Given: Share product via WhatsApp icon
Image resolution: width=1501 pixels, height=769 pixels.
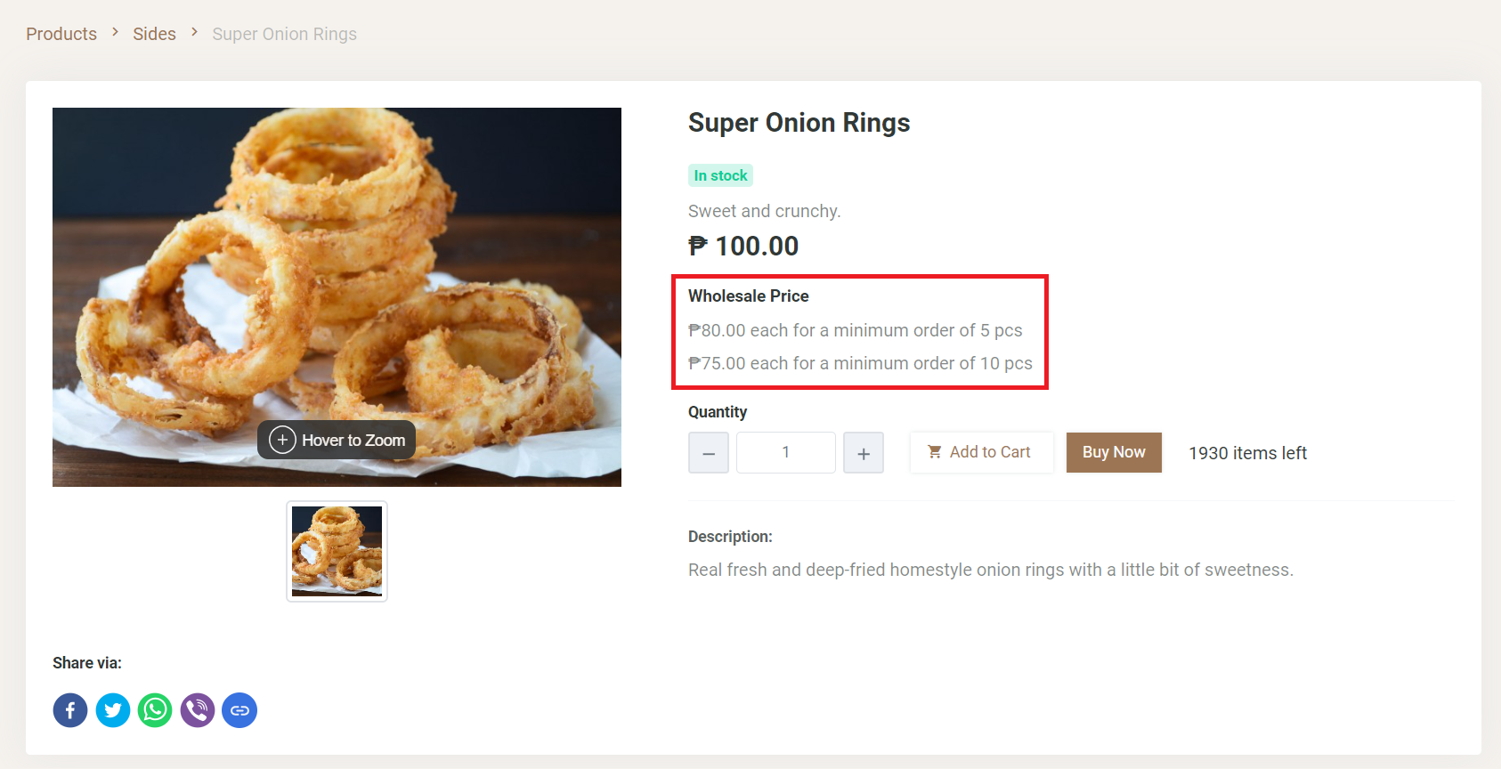Looking at the screenshot, I should pyautogui.click(x=155, y=710).
